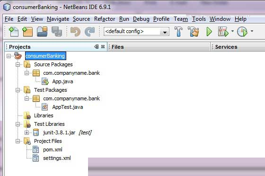265x176 pixels.
Task: Click the Profile Main Project clock icon
Action: (242, 32)
